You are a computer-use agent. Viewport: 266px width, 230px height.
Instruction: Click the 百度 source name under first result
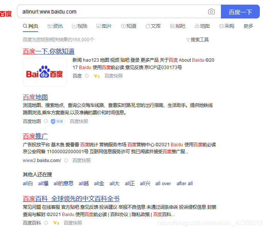[77, 76]
